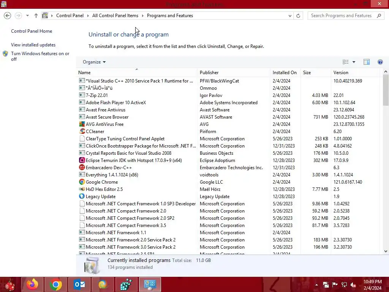Click the muted volume tray icon
The height and width of the screenshot is (292, 389).
click(353, 285)
